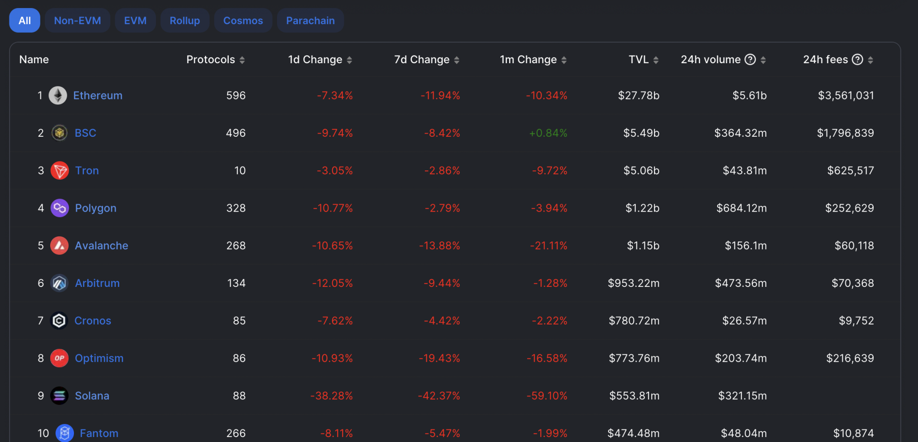The width and height of the screenshot is (918, 442).
Task: Open the BSC chain link
Action: (x=85, y=133)
